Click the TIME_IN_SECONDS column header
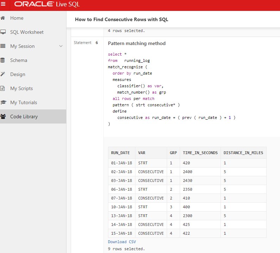This screenshot has width=280, height=253. (x=200, y=153)
